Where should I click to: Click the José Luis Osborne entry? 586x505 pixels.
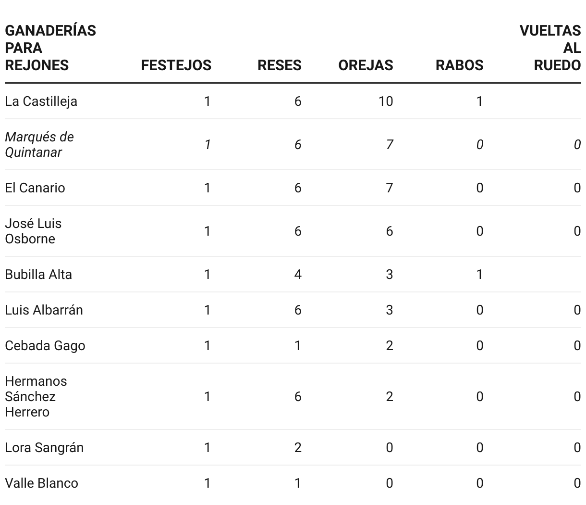click(33, 231)
